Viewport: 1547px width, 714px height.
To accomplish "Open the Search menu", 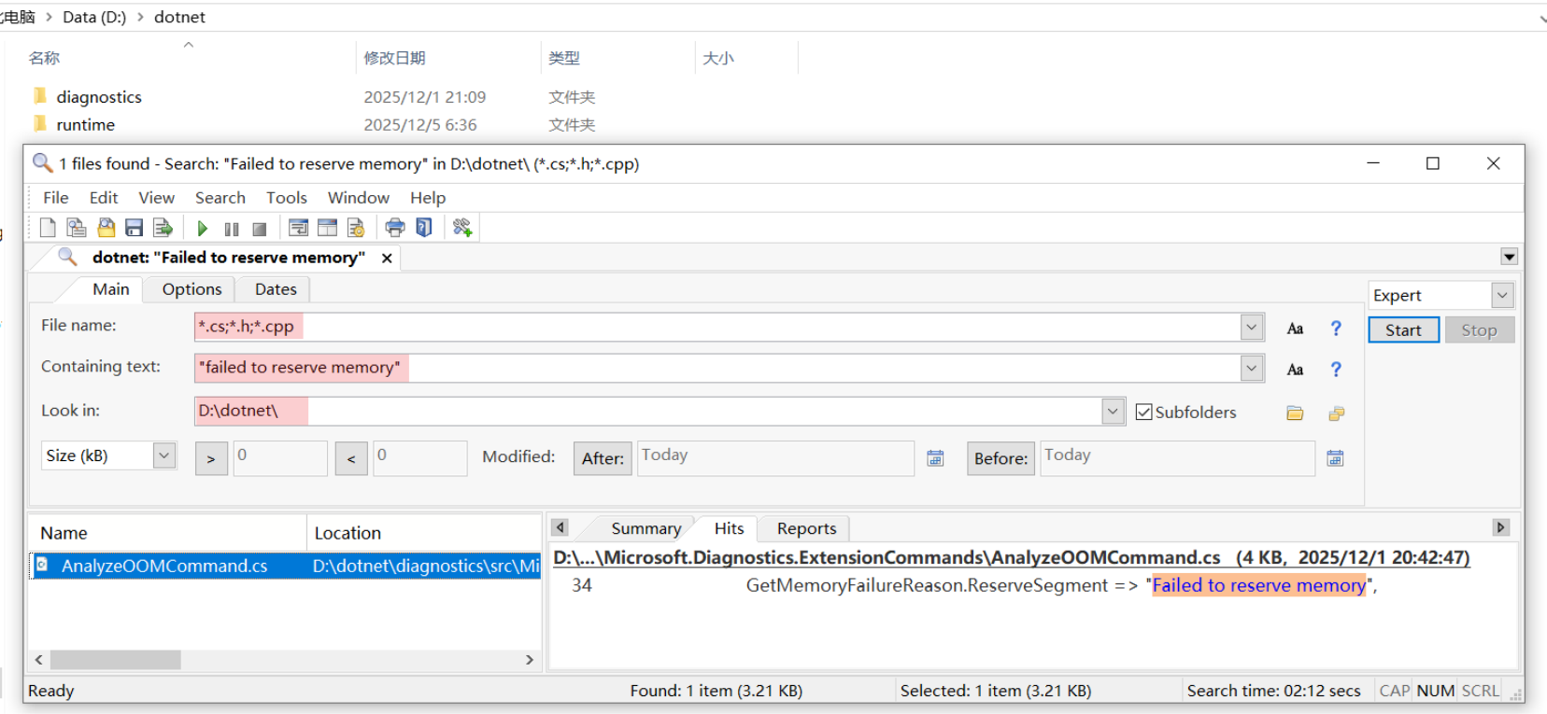I will click(x=220, y=198).
